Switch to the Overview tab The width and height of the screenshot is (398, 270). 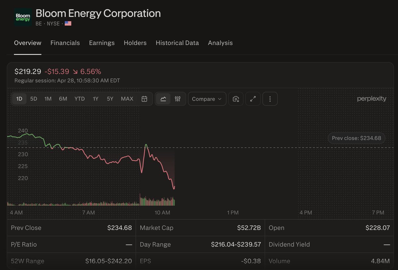28,43
